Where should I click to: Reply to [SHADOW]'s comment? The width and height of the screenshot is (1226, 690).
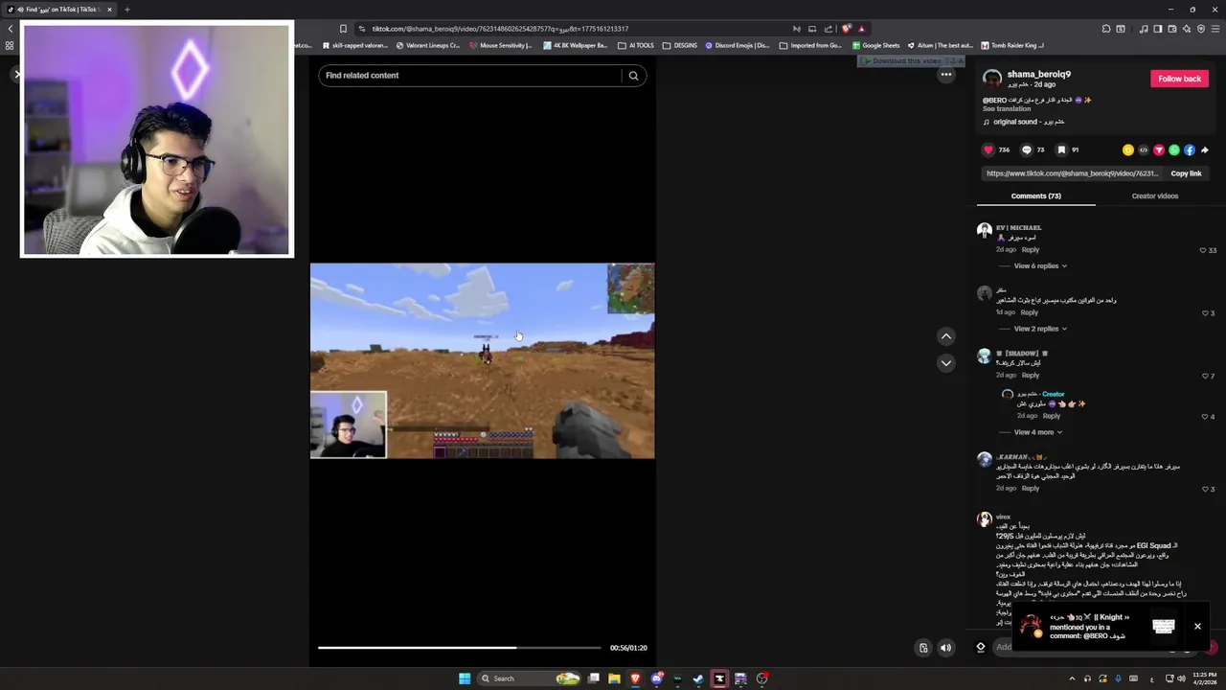[1031, 375]
